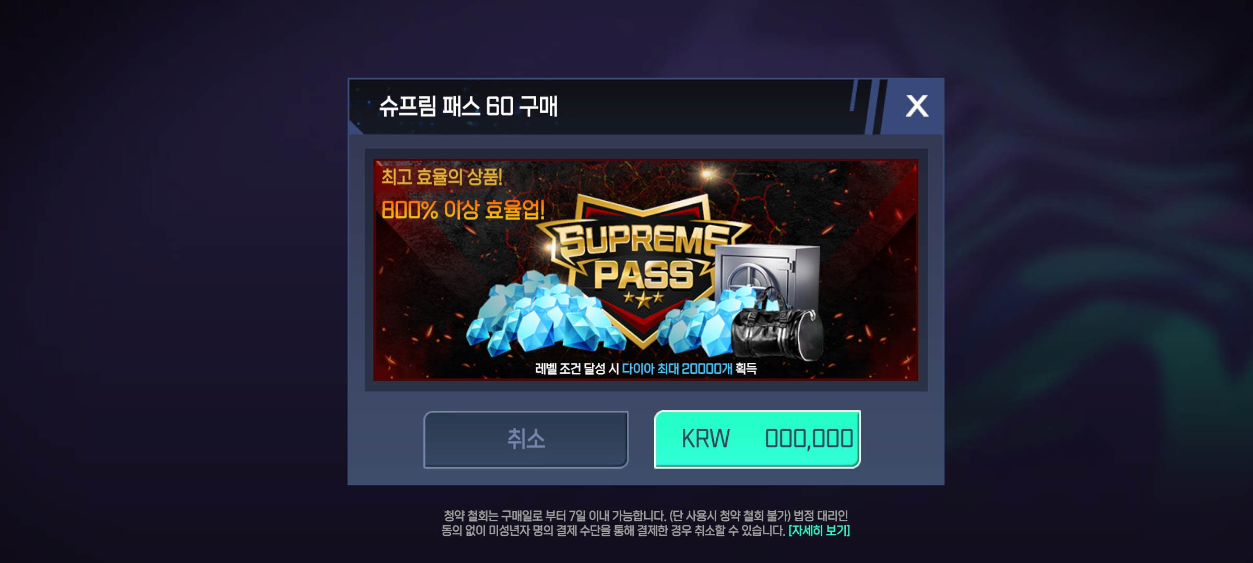Screen dimensions: 1253x563
Task: Click the 슈프림 패스 60 구매 title text
Action: click(468, 106)
